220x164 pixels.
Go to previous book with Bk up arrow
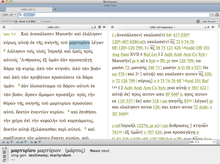32,142
